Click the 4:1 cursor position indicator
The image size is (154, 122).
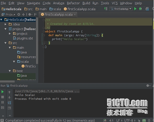(x=111, y=120)
